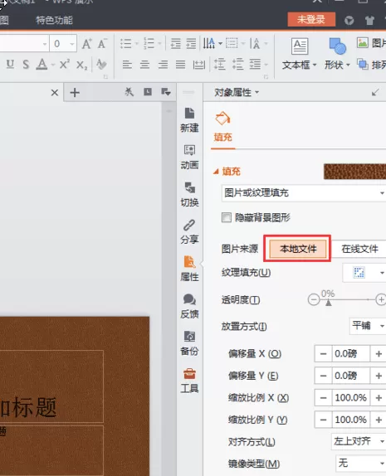
Task: Insert a bulleted list
Action: coord(126,43)
